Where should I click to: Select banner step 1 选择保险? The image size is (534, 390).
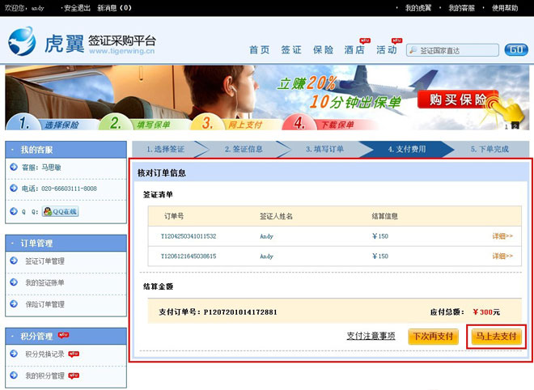click(x=52, y=123)
